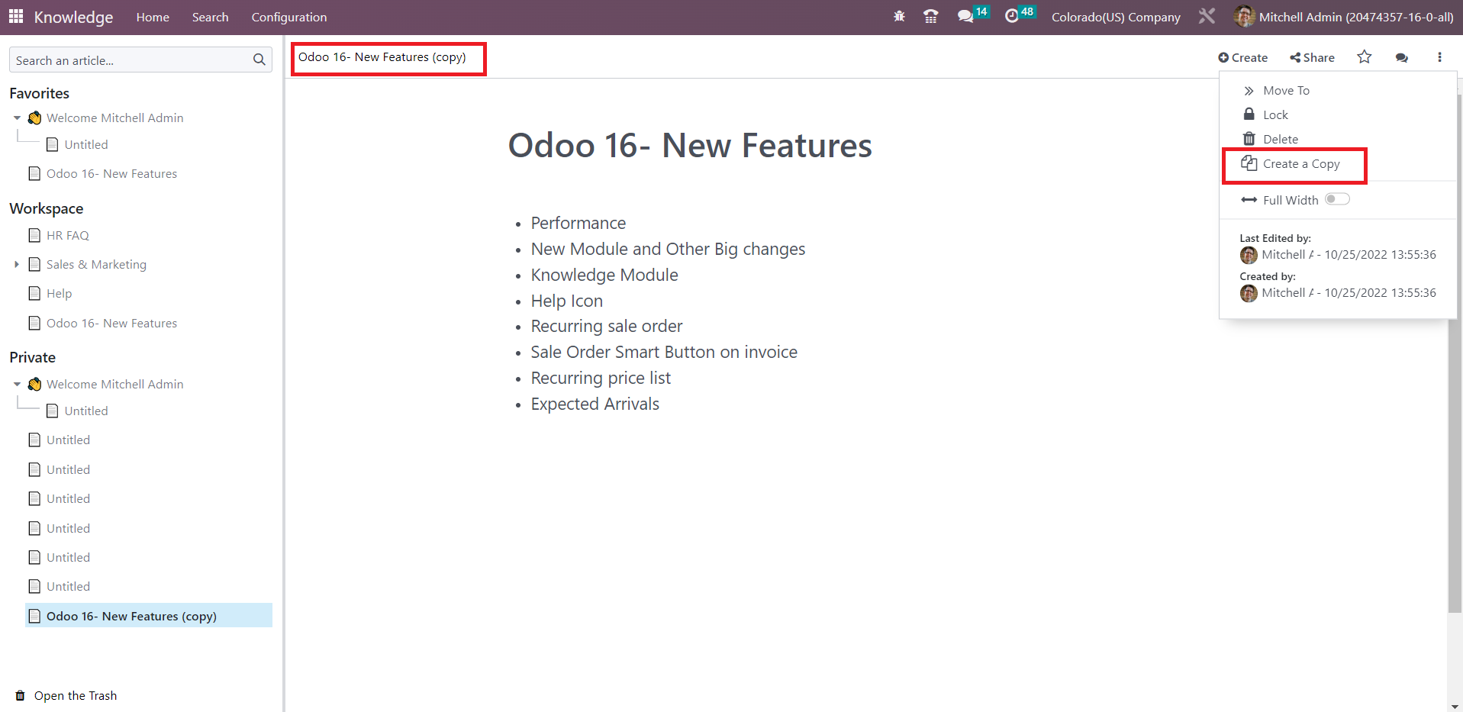Open the conversations icon with 14 badge
The image size is (1463, 712).
pos(972,15)
